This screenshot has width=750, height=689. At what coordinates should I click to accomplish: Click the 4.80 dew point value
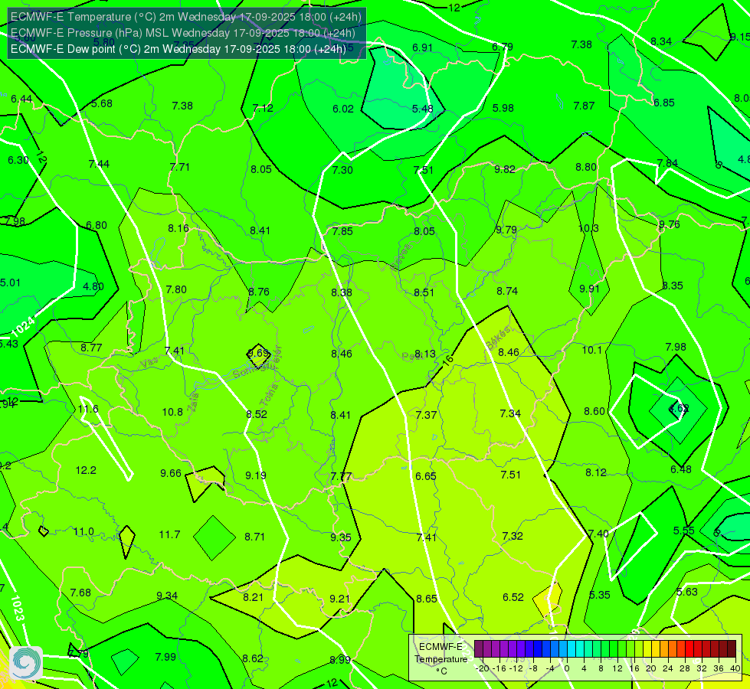tap(93, 286)
